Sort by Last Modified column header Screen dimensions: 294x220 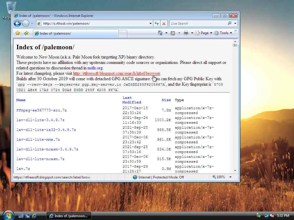(131, 100)
